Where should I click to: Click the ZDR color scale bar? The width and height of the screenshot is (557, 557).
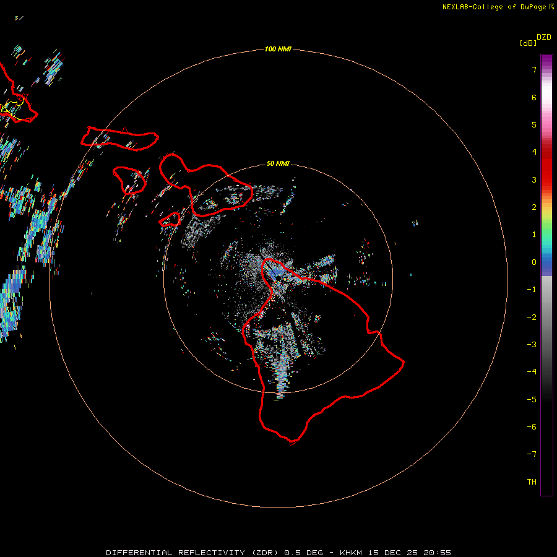coord(546,275)
